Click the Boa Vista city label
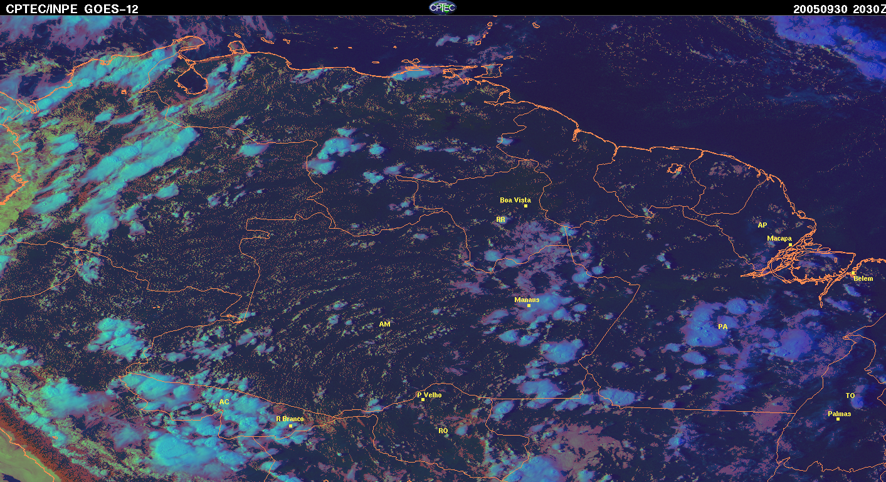The height and width of the screenshot is (482, 886). coord(515,200)
